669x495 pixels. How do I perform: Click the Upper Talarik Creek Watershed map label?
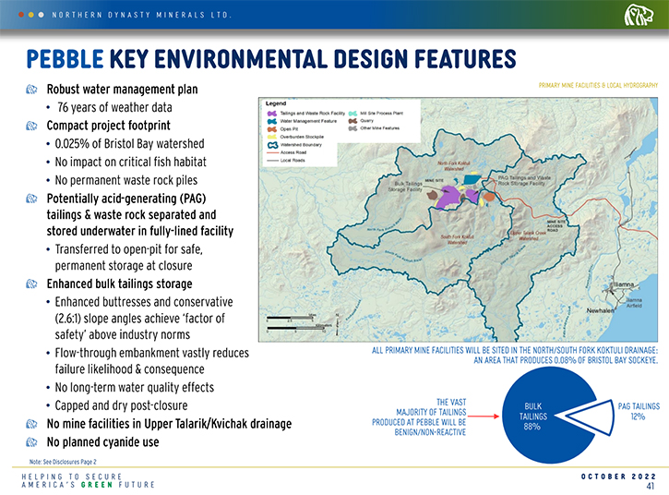coord(528,235)
